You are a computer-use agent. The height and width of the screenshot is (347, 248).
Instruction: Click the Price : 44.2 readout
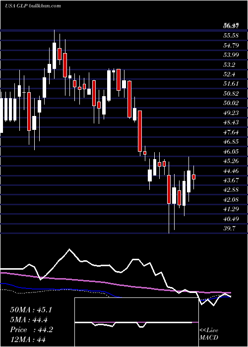point(31,330)
